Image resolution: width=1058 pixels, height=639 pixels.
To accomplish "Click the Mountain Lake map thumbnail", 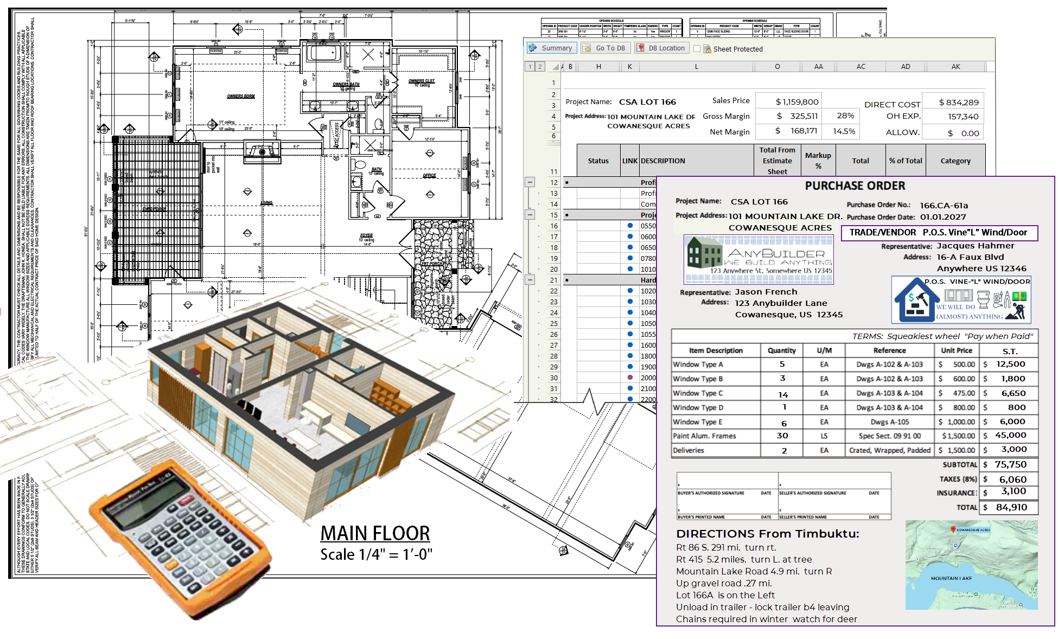I will [971, 565].
